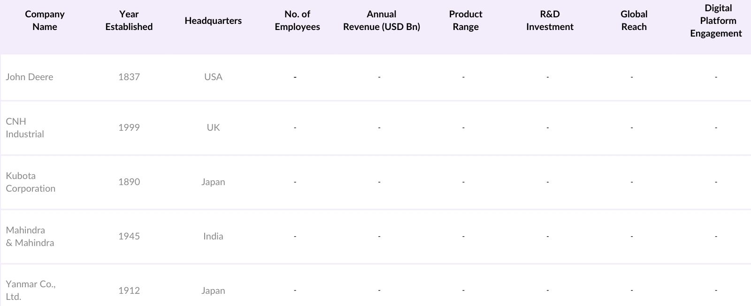The image size is (751, 306).
Task: Click the USA headquarters cell
Action: [213, 77]
